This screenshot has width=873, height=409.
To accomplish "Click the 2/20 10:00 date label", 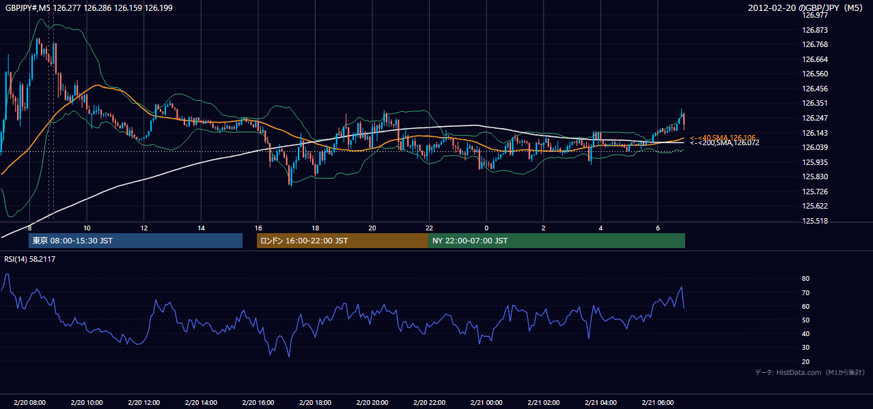I will 87,403.
